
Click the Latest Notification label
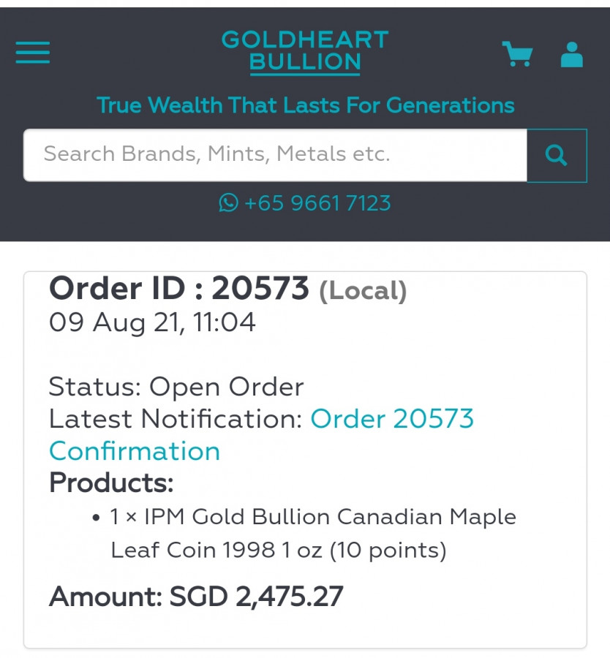pos(176,419)
